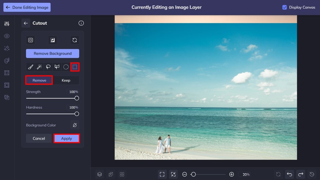
Task: Go back from the Cutout panel
Action: click(x=26, y=23)
